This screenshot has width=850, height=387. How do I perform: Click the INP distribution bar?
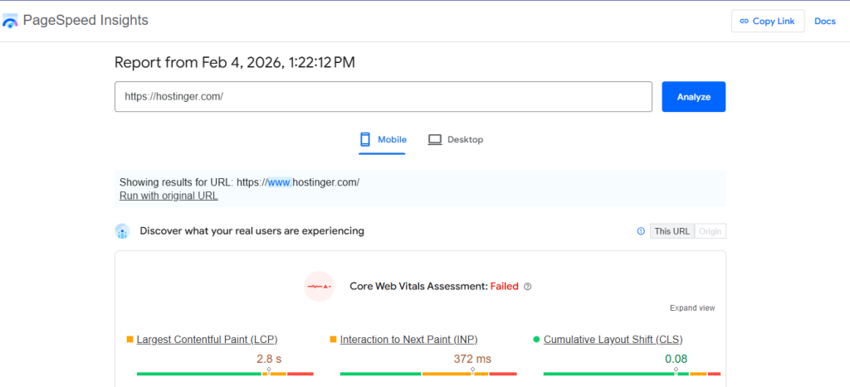pyautogui.click(x=428, y=374)
